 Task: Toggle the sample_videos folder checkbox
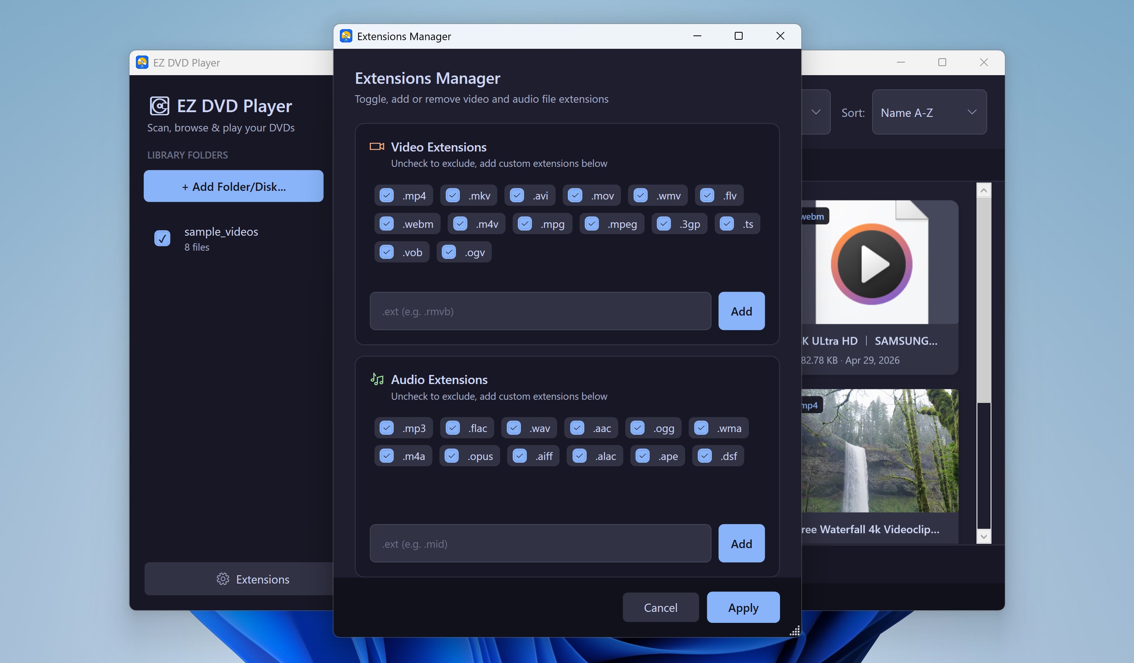point(163,238)
